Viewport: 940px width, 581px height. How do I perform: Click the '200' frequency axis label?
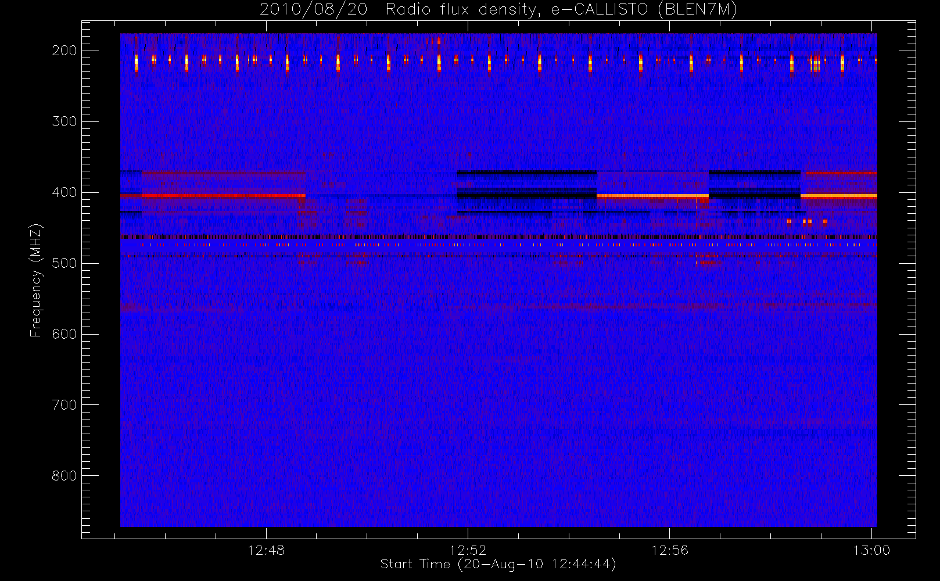point(64,51)
